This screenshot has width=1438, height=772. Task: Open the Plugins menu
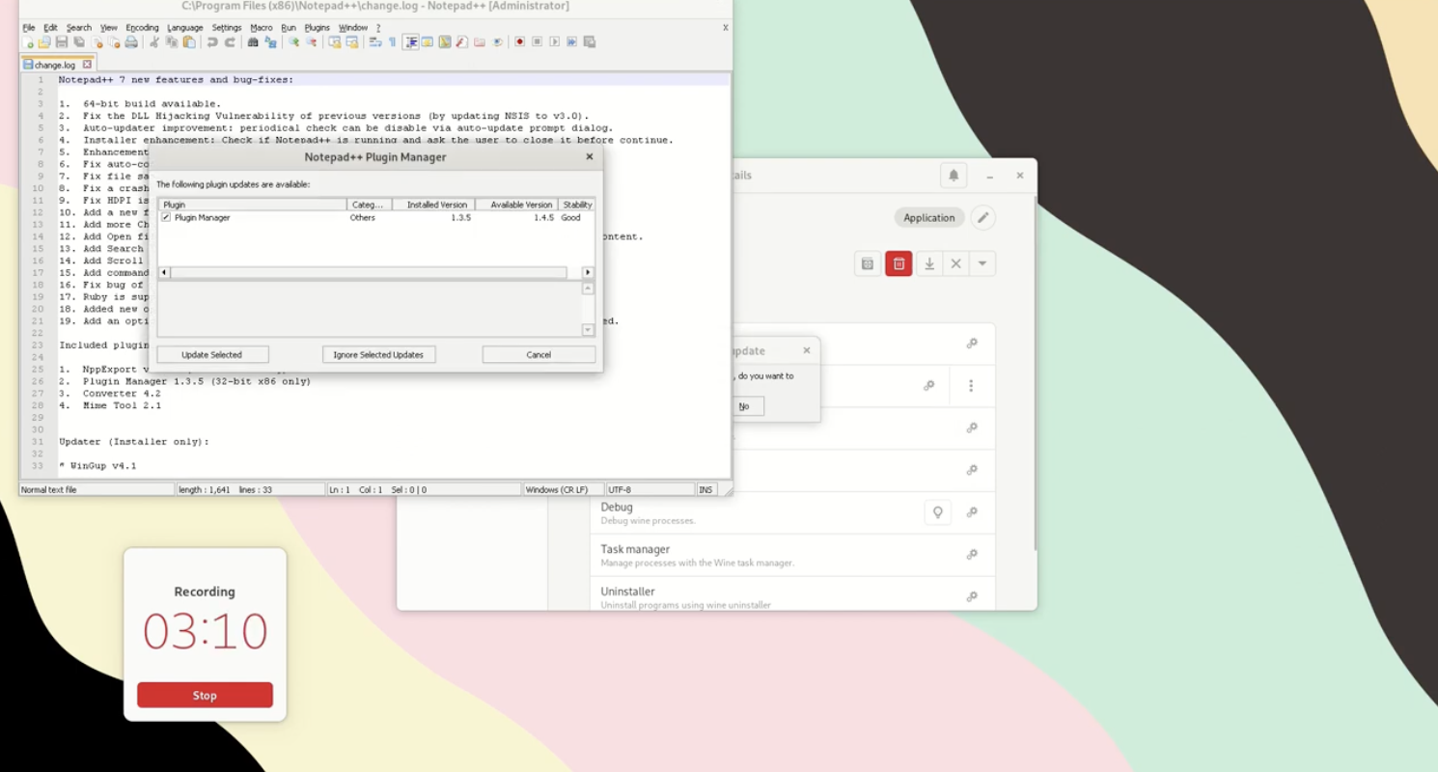point(317,28)
